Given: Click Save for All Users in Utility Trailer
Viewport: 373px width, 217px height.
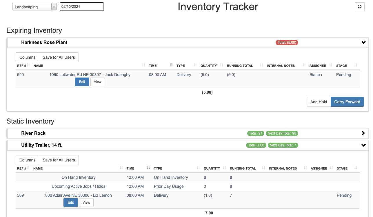Looking at the screenshot, I should coord(59,160).
